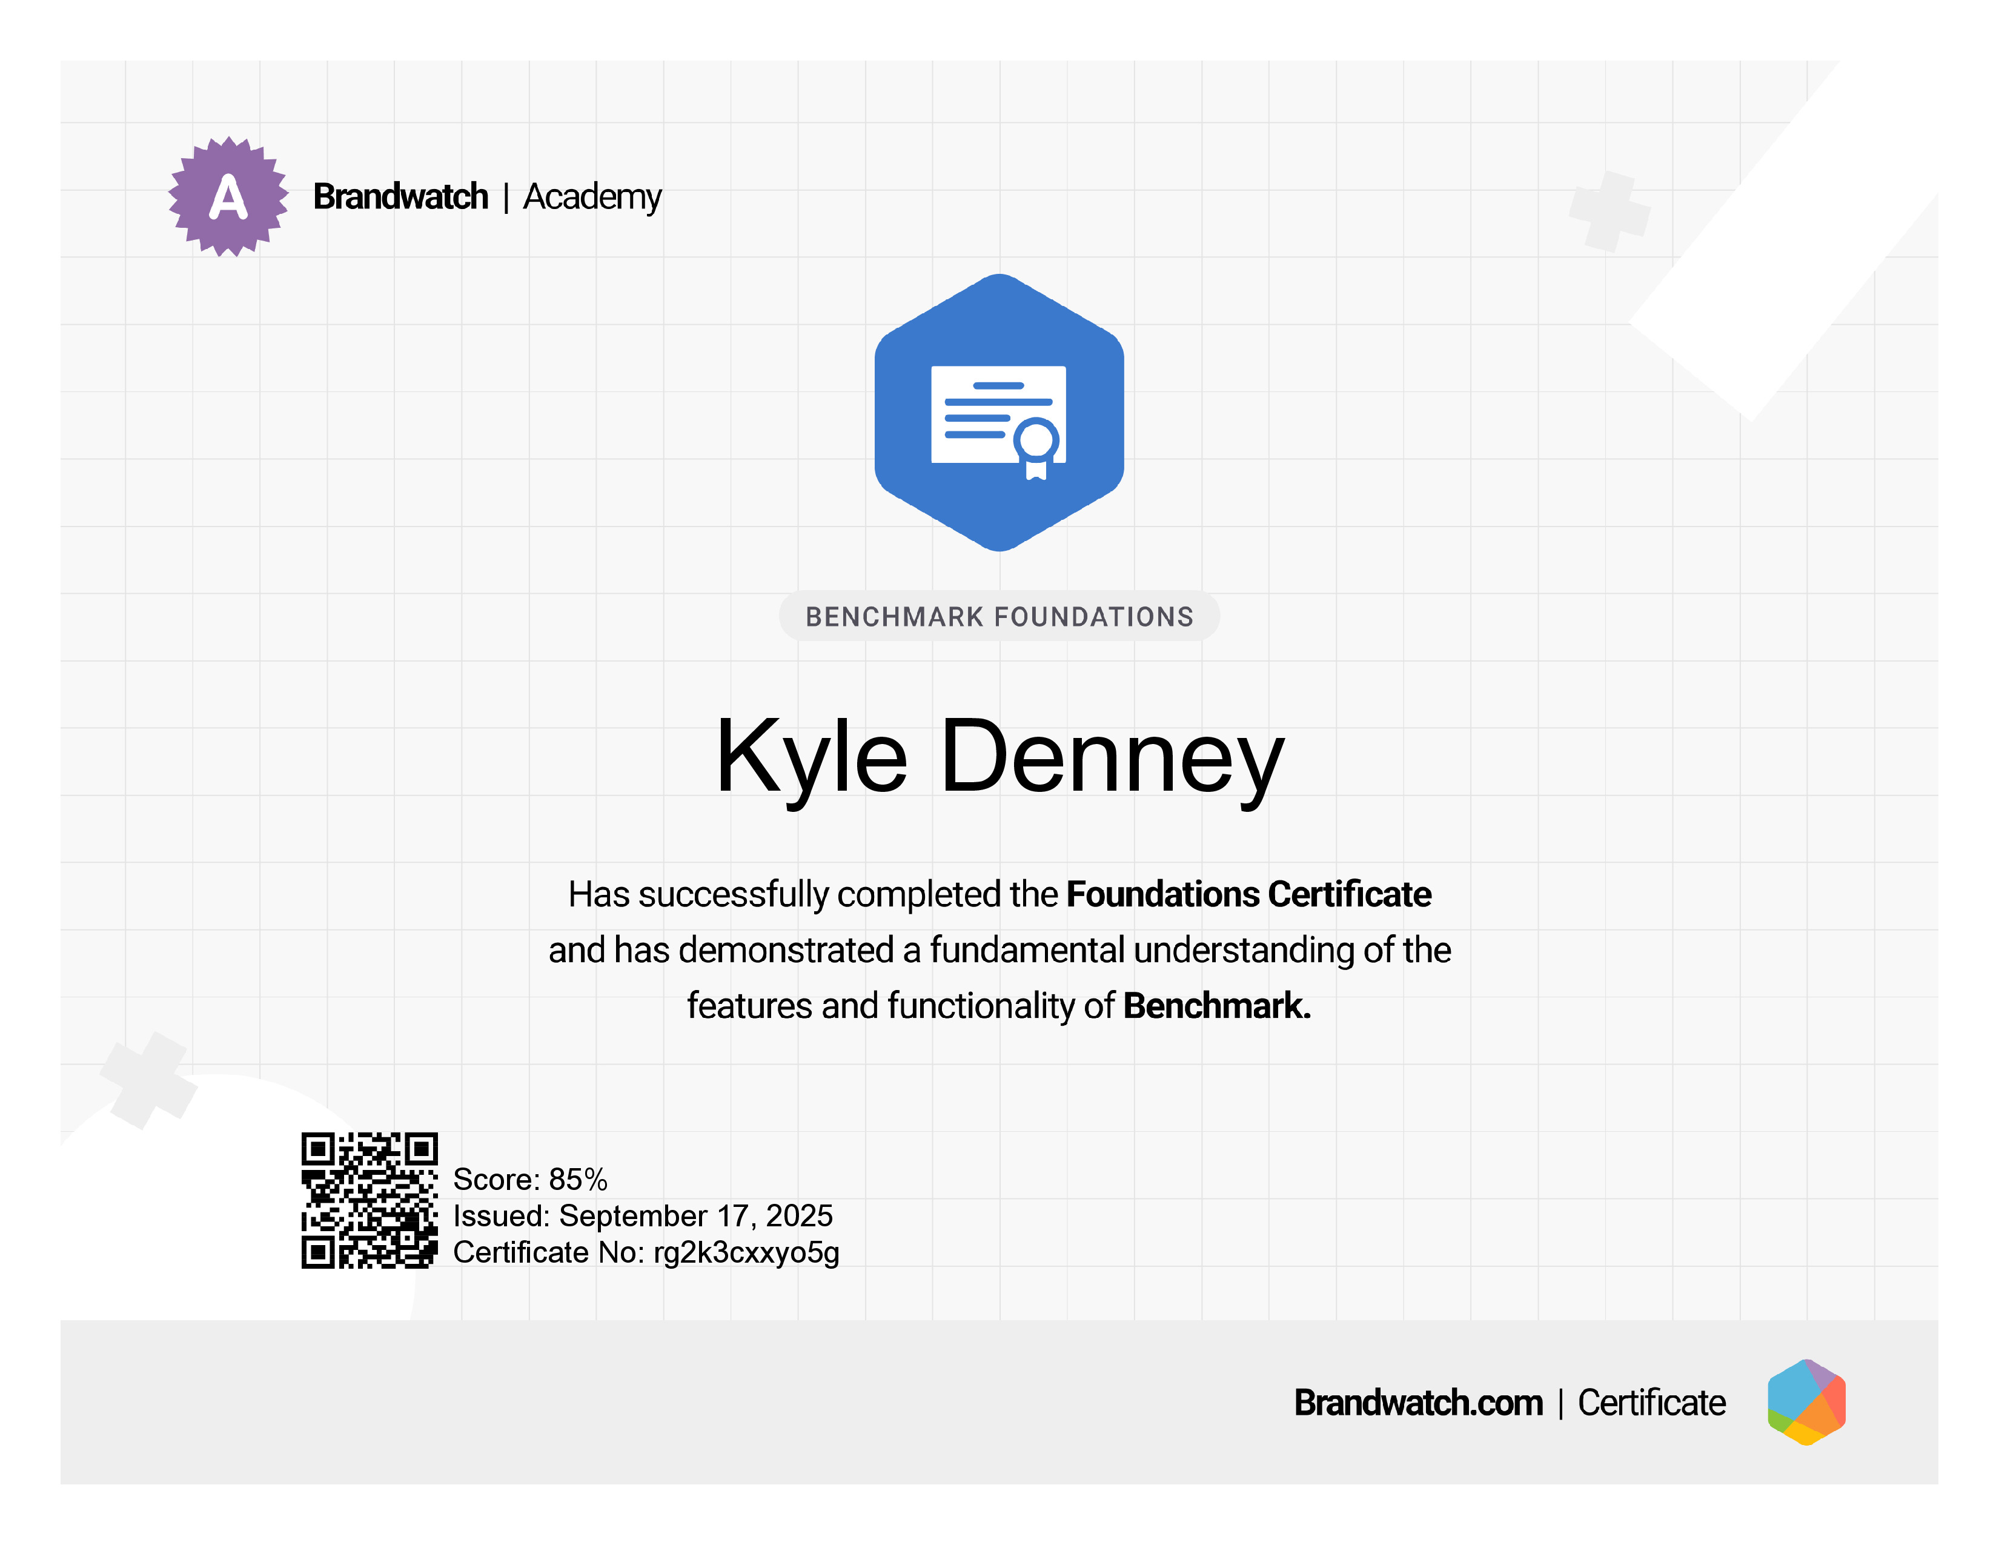This screenshot has width=1999, height=1545.
Task: Click the "Brandwatch" header wordmark
Action: [x=401, y=197]
